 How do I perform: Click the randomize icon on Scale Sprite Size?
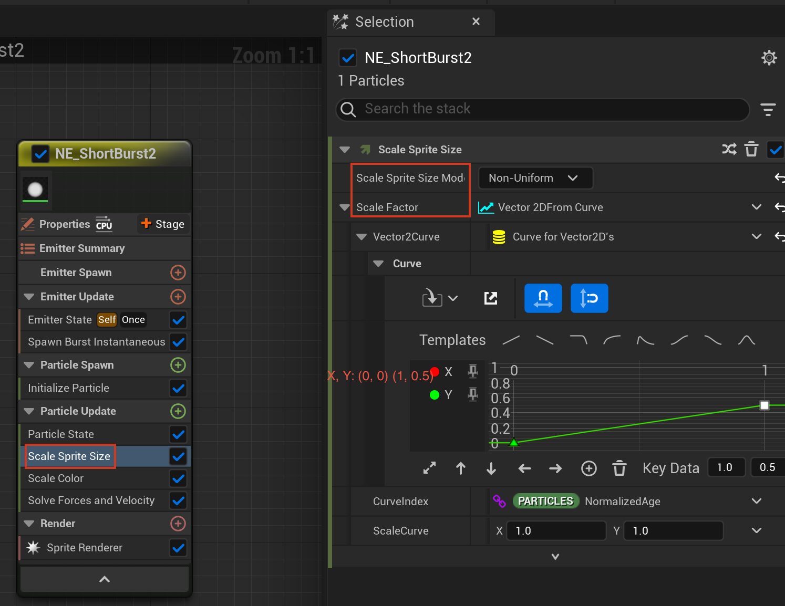click(729, 149)
